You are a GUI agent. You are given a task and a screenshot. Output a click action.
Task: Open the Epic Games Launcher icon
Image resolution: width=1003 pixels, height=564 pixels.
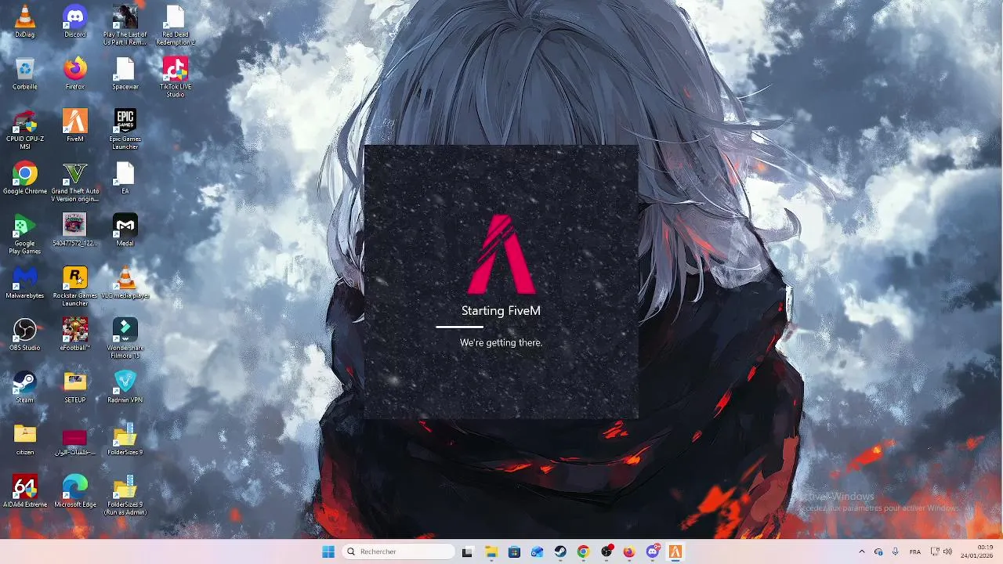coord(125,129)
